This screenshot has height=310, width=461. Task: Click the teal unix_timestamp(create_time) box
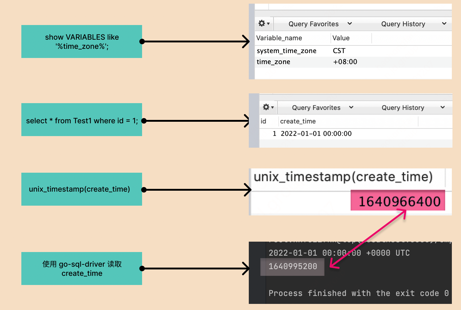coord(82,189)
